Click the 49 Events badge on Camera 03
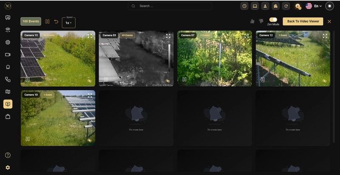340x175 pixels. pyautogui.click(x=127, y=35)
